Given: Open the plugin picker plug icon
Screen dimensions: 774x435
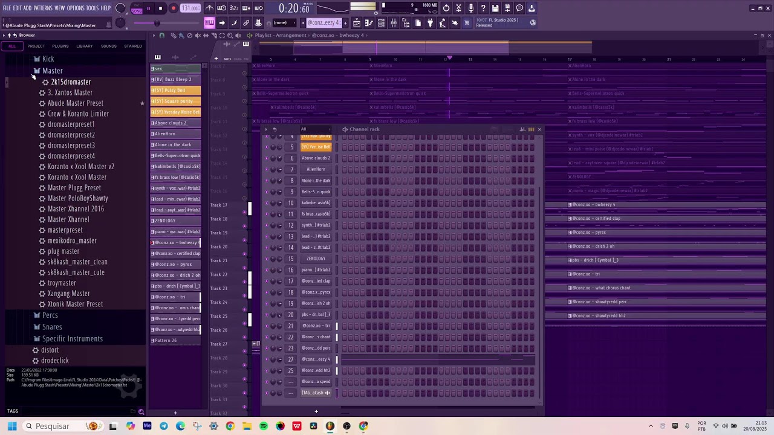Looking at the screenshot, I should click(430, 23).
